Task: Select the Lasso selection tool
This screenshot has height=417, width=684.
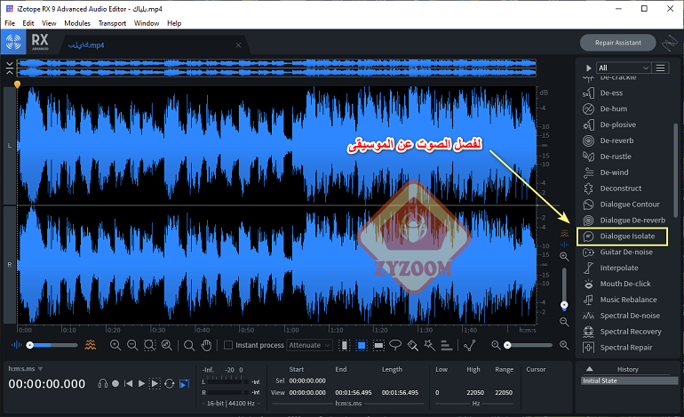Action: coord(395,345)
